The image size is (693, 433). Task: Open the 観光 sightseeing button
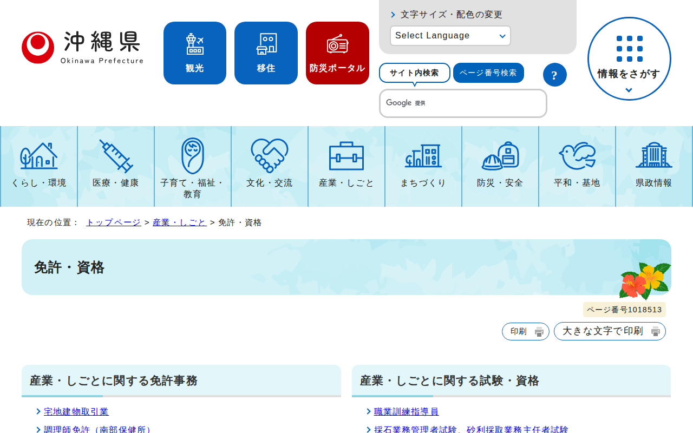coord(195,53)
